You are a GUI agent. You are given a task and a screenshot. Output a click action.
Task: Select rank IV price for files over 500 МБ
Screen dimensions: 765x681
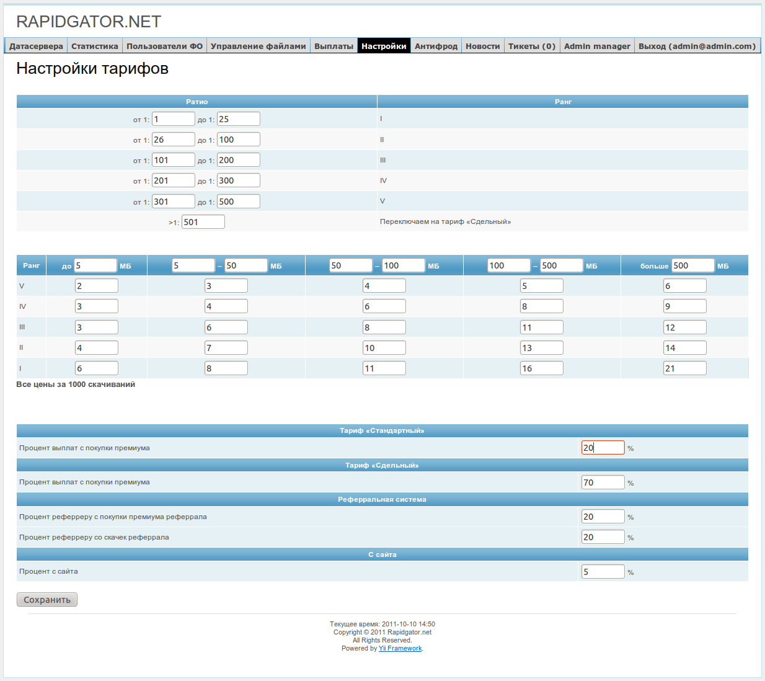coord(685,306)
